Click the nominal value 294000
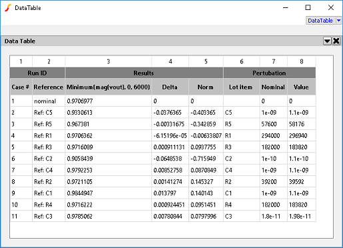Viewport: 343px width, 248px height. [x=273, y=135]
